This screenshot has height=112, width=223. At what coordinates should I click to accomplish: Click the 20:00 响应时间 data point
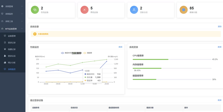pyautogui.click(x=106, y=61)
